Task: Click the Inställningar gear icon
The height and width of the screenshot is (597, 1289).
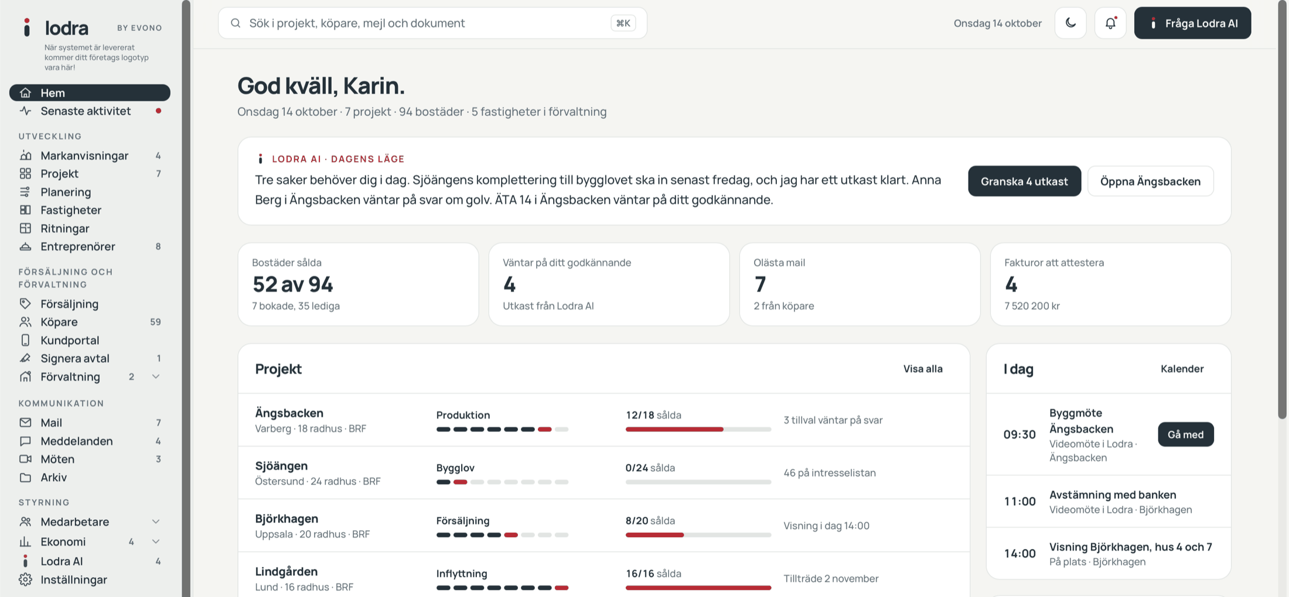Action: 25,579
